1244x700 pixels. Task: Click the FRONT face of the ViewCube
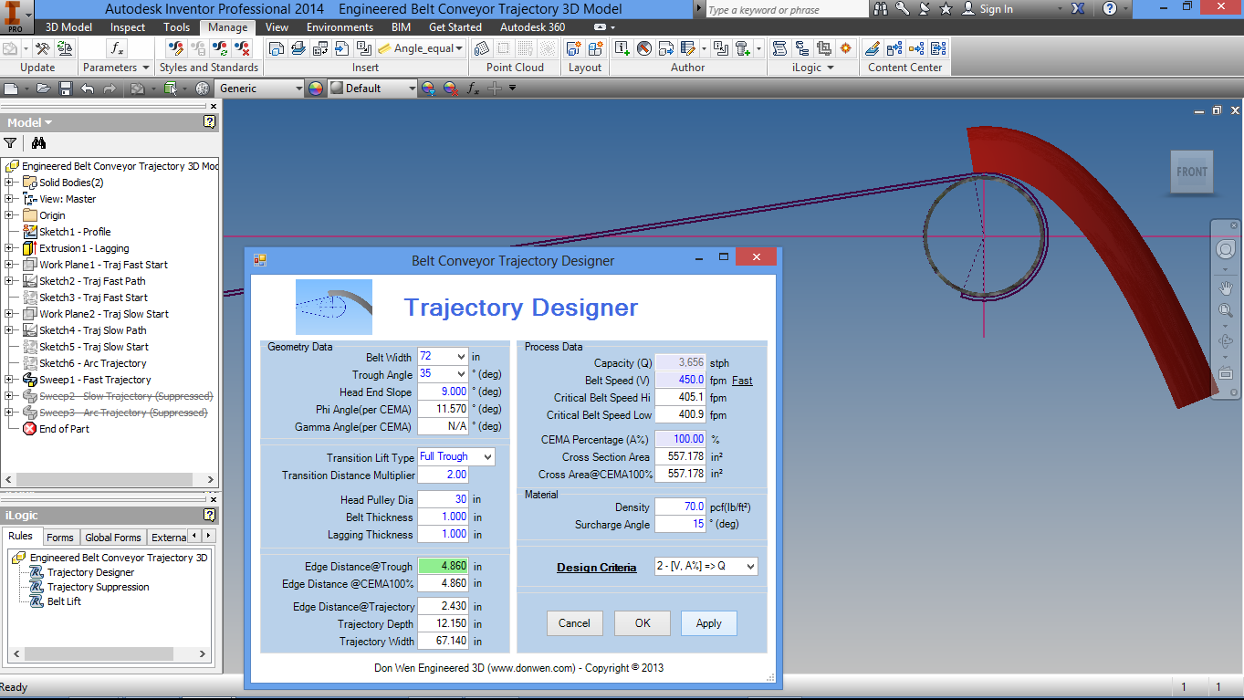(x=1192, y=172)
